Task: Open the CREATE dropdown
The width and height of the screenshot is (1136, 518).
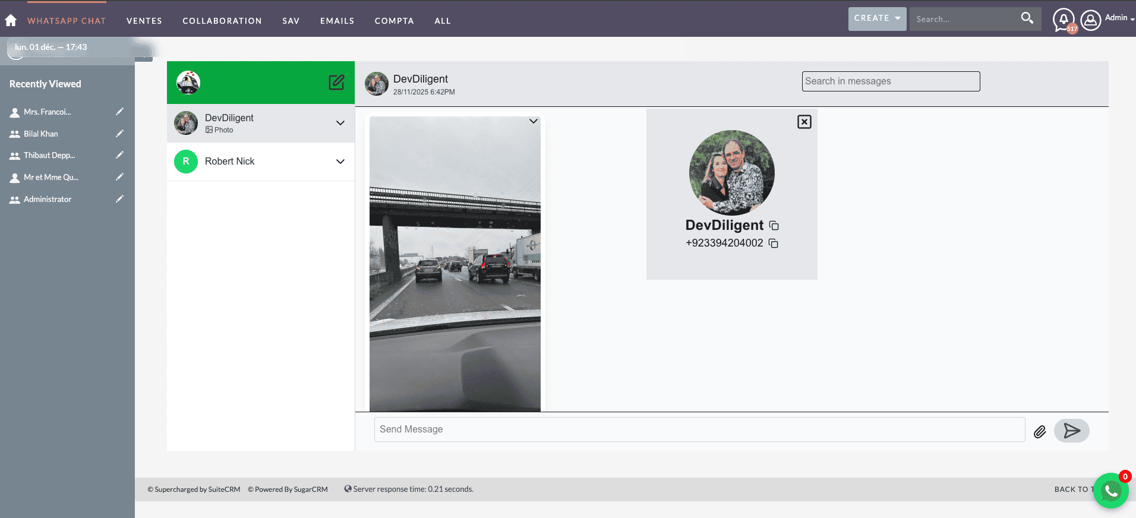Action: [876, 18]
